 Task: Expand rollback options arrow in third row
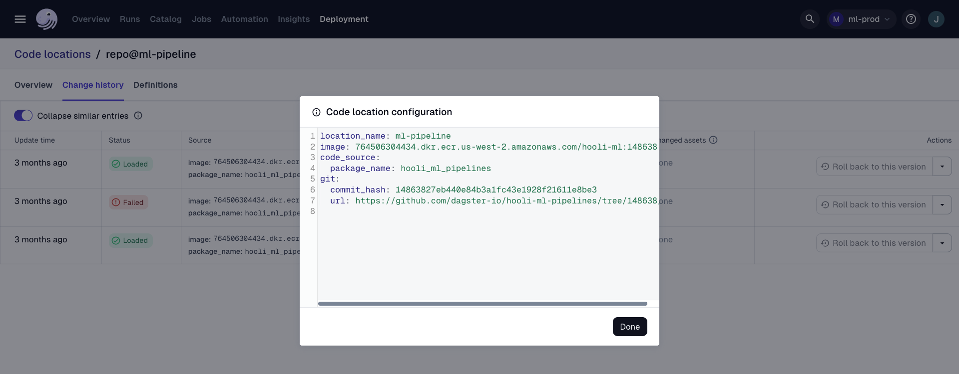tap(942, 243)
